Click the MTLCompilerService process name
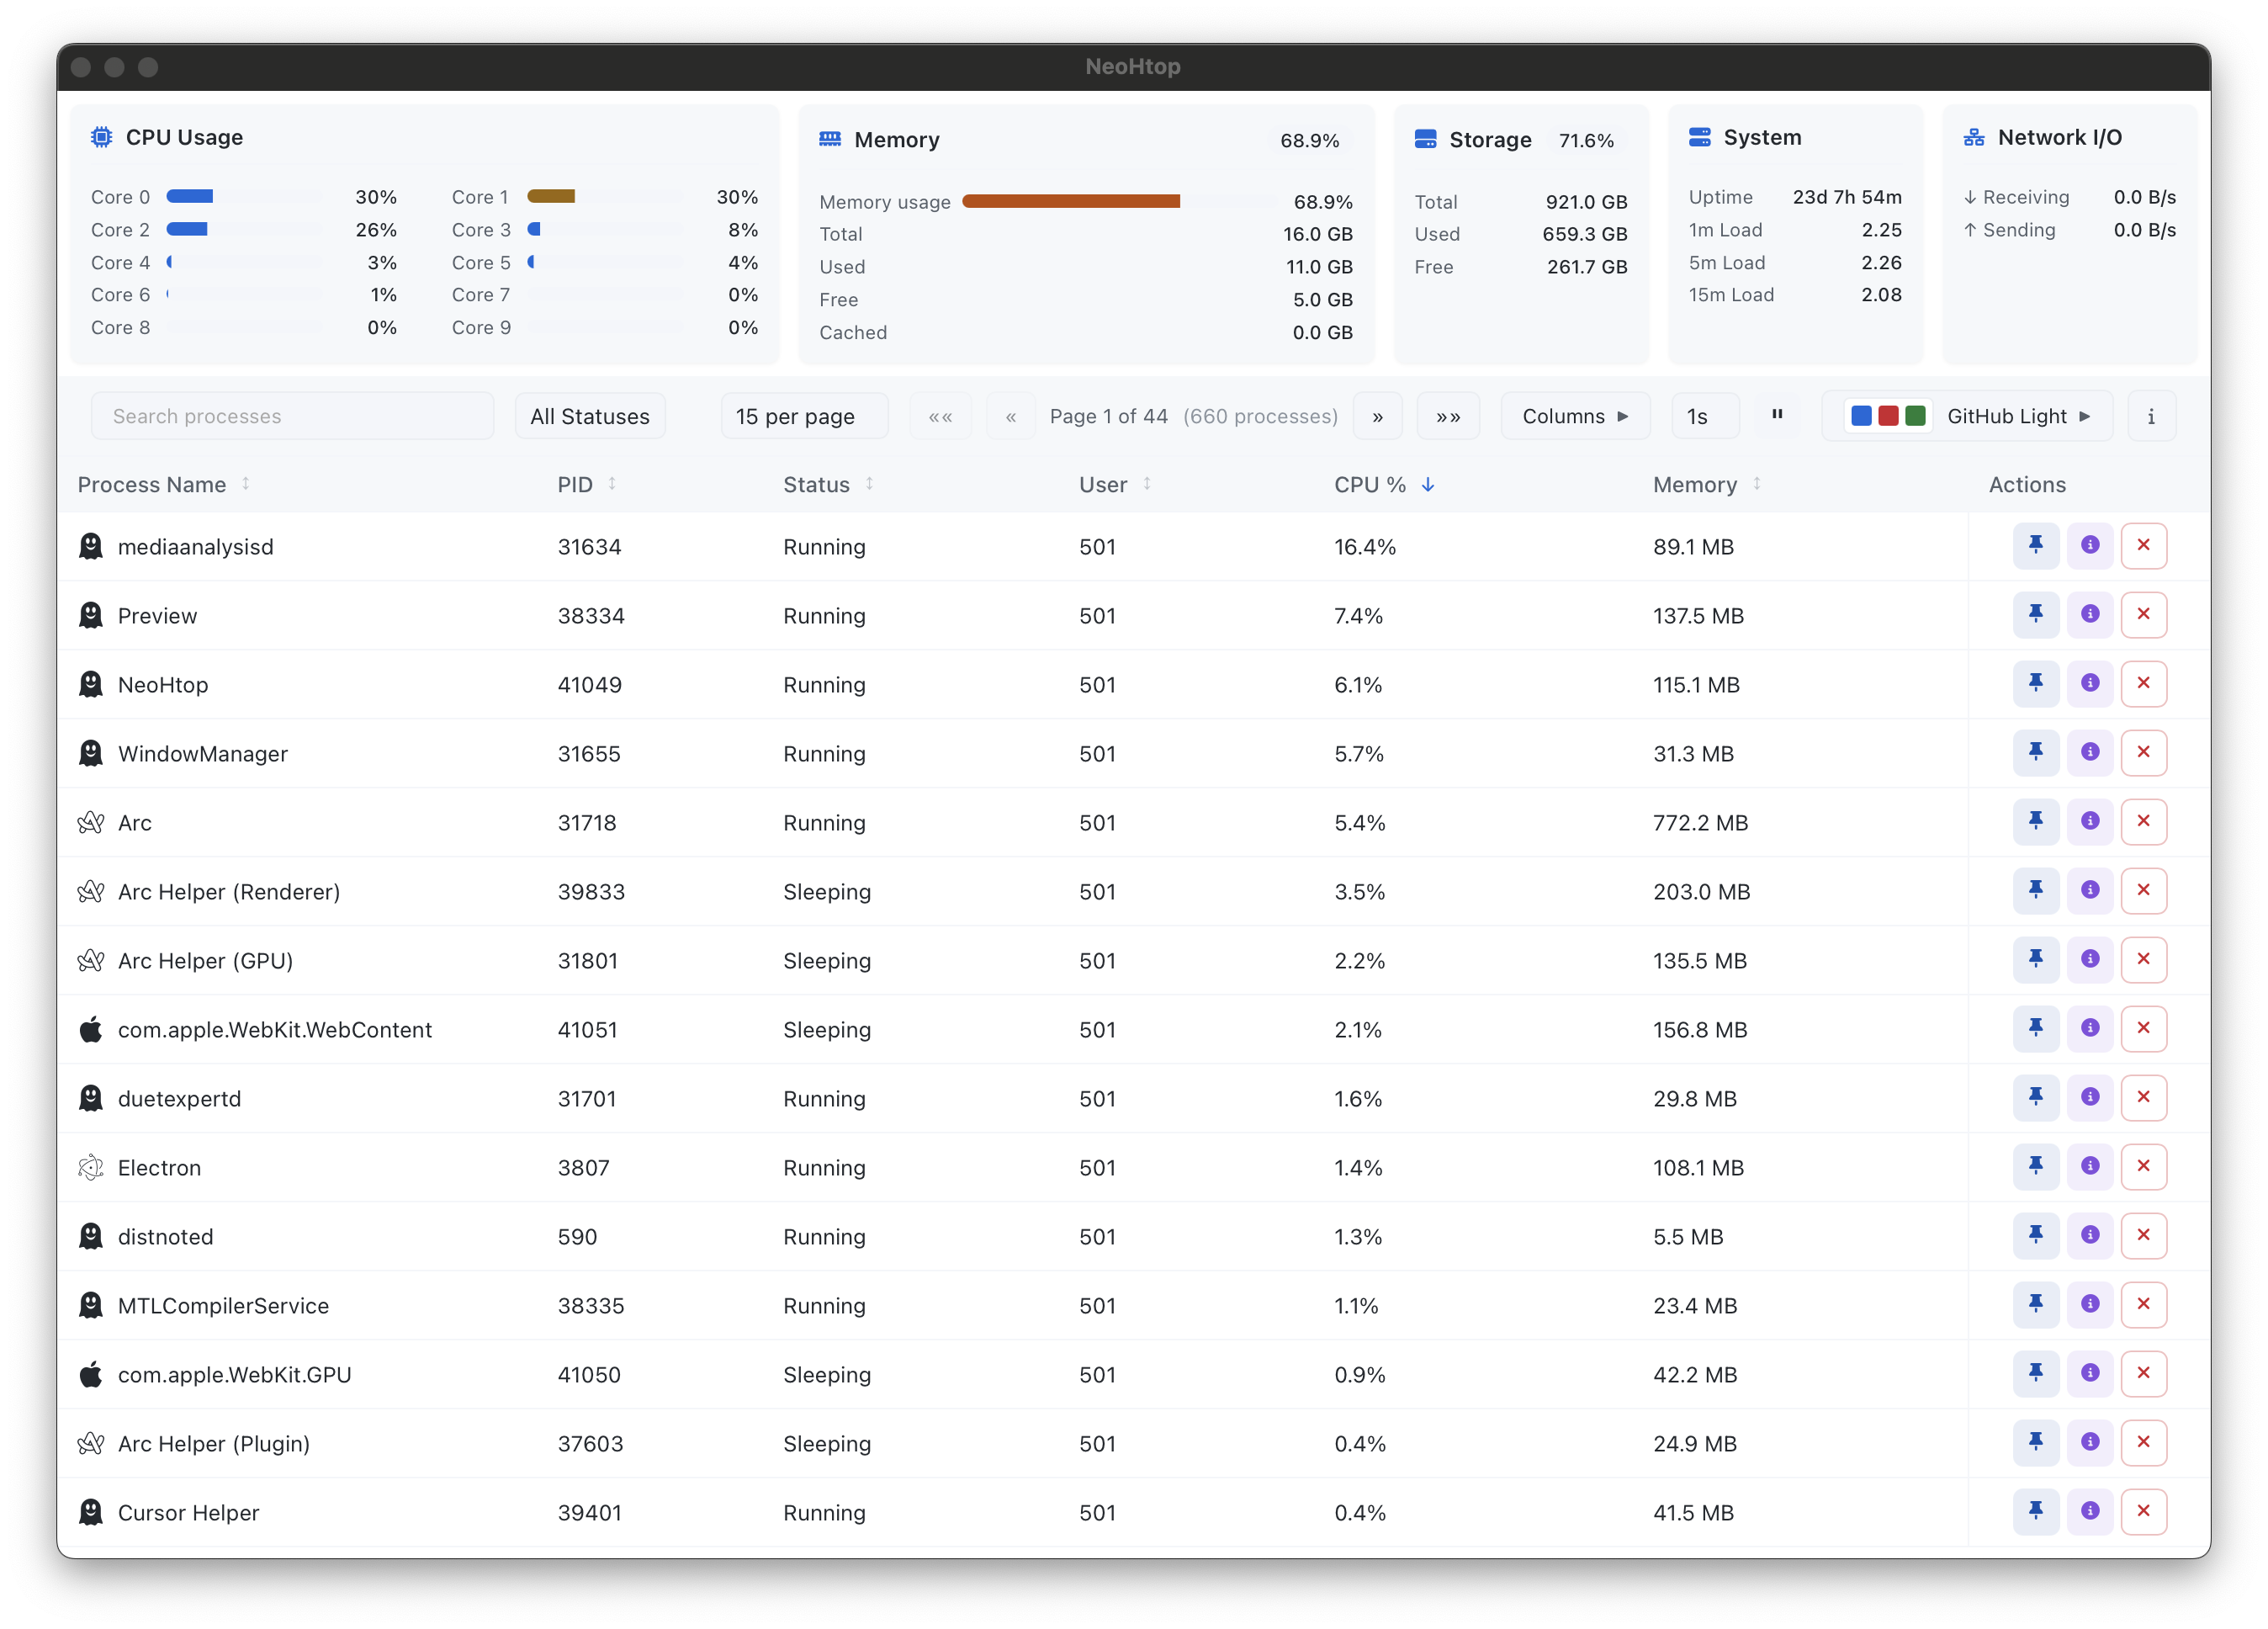Viewport: 2268px width, 1629px height. click(224, 1305)
